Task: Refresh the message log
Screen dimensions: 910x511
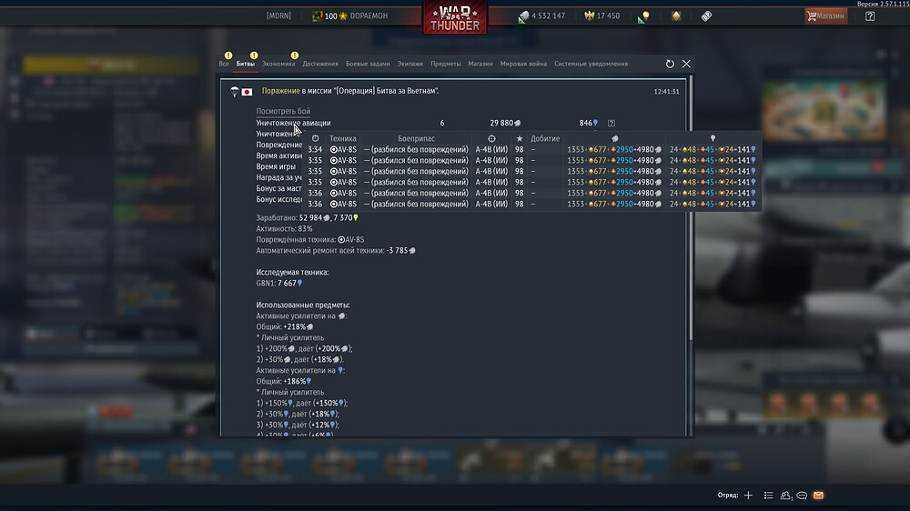Action: 670,64
